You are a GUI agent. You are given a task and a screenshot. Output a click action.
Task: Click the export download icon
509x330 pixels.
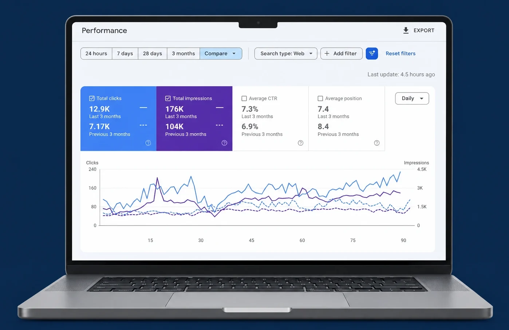406,31
